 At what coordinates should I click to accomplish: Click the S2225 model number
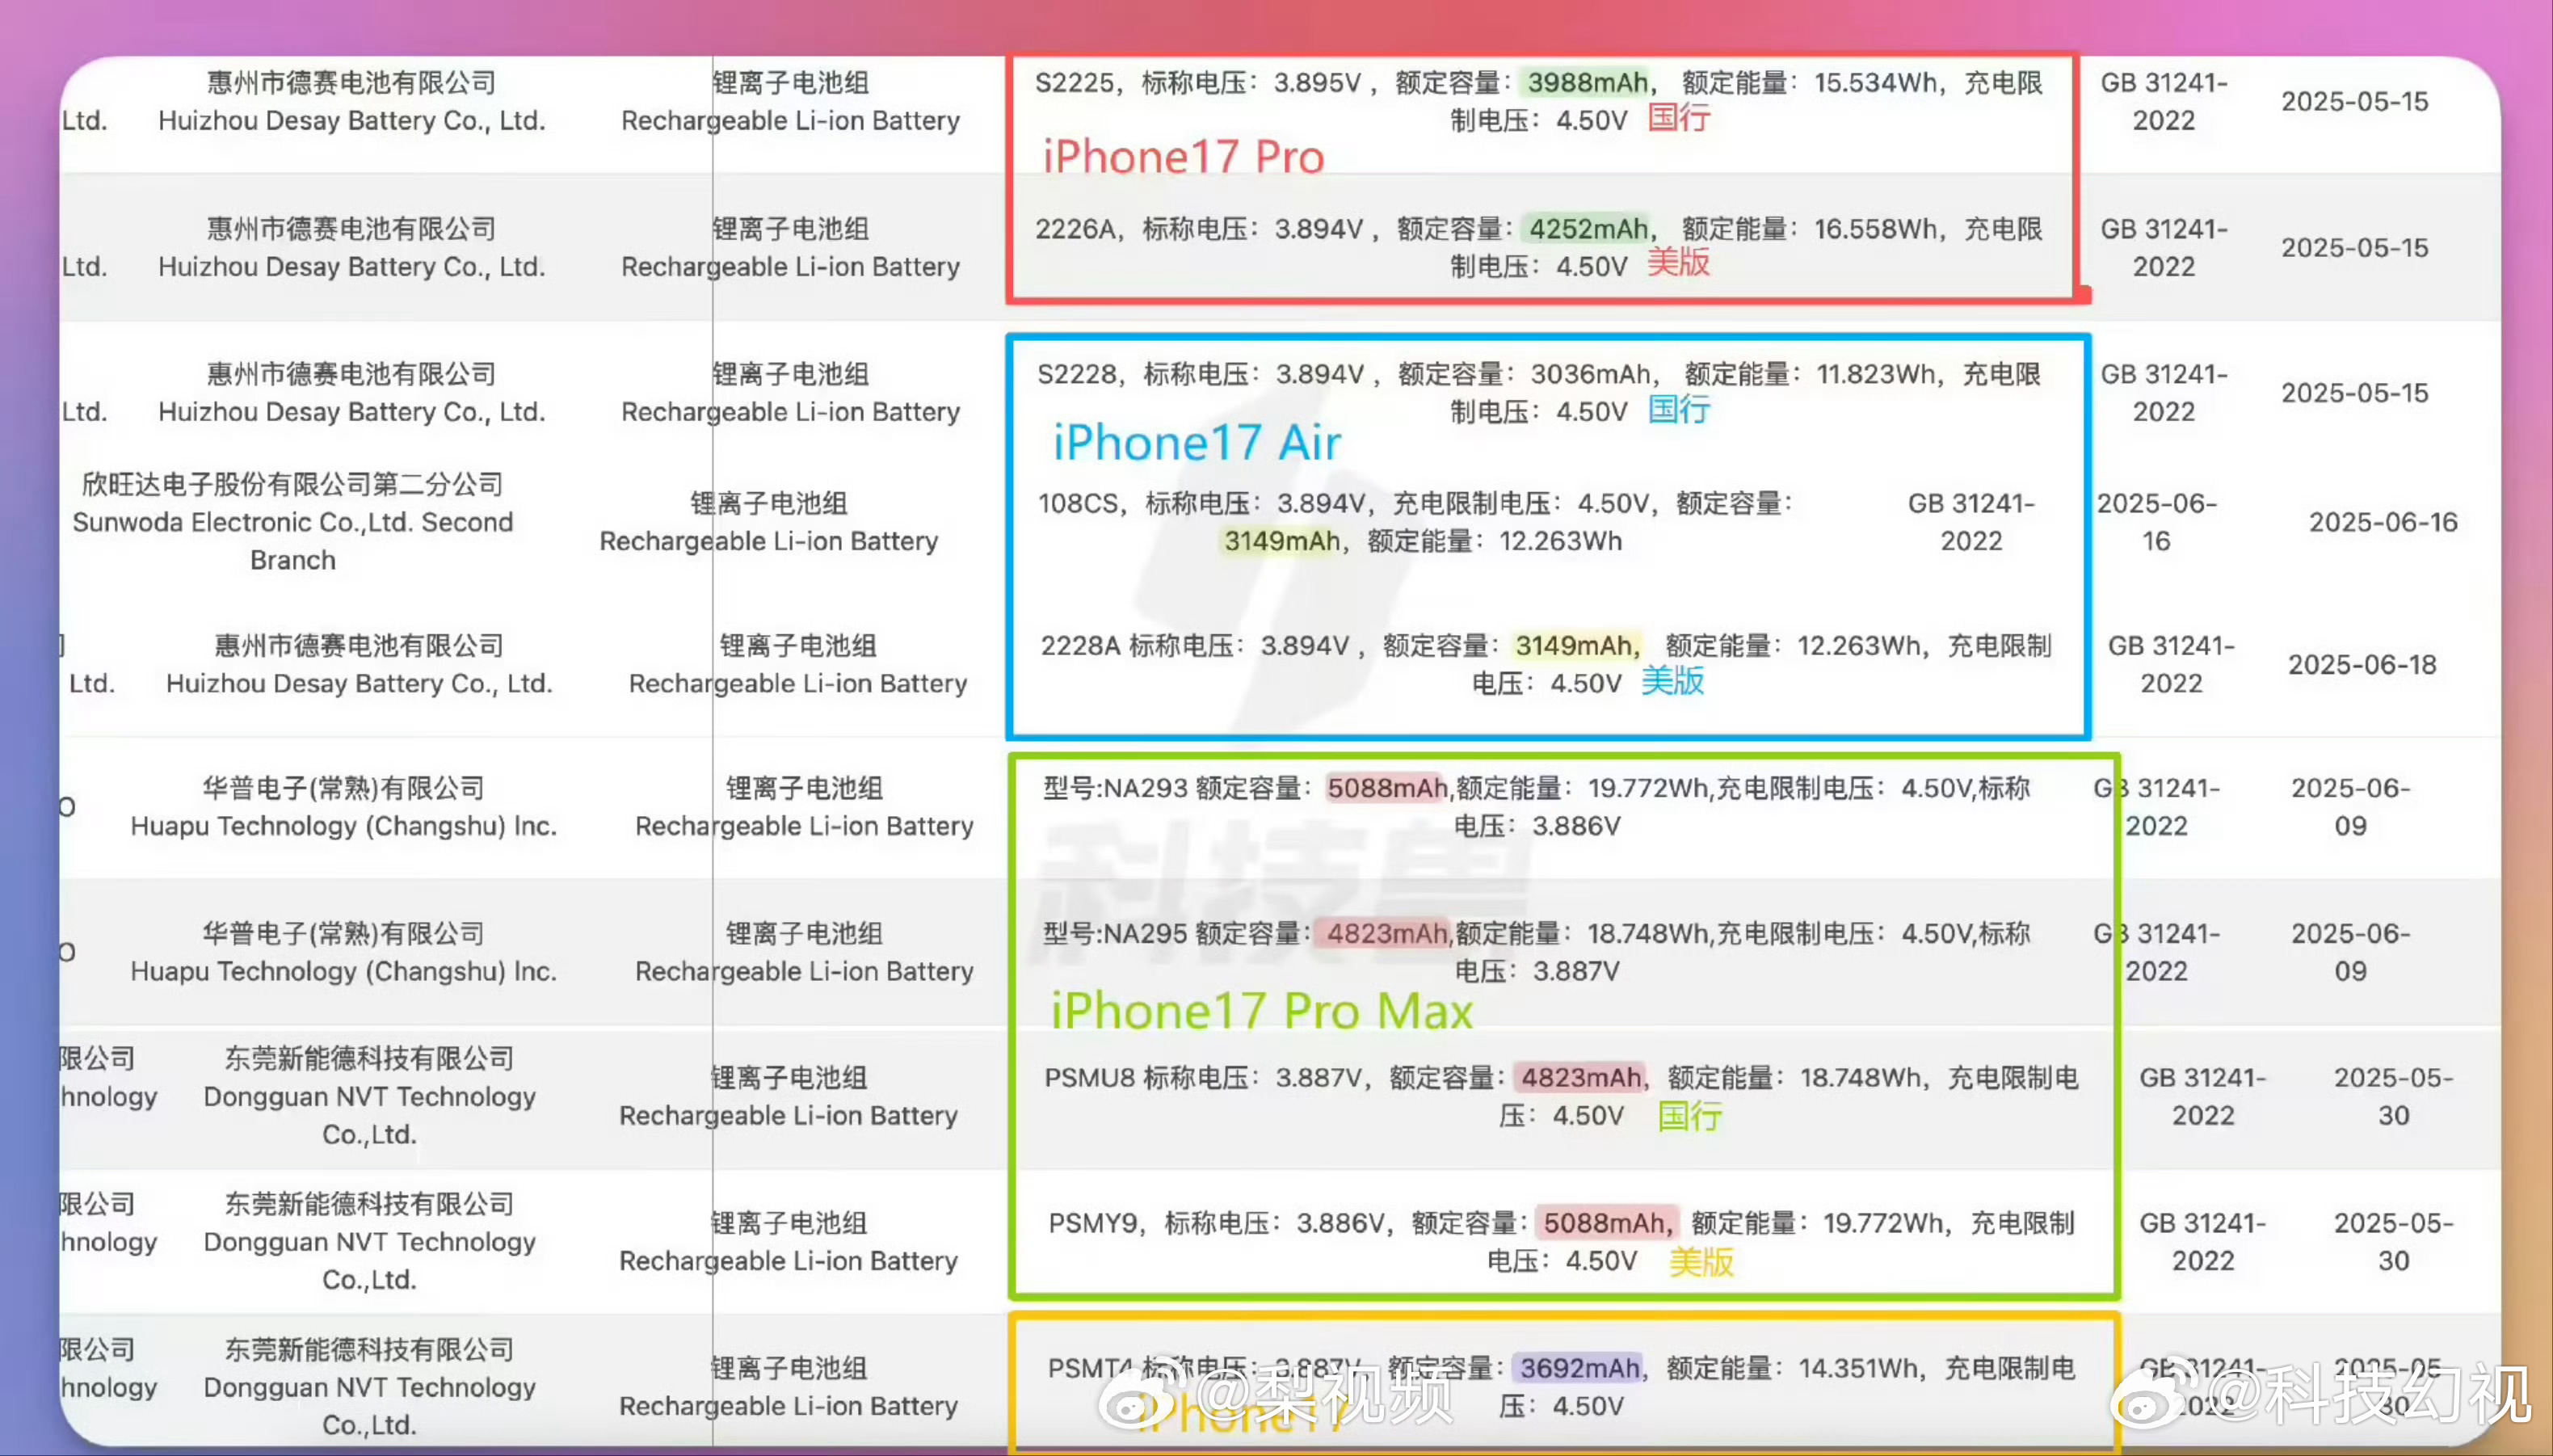pyautogui.click(x=1074, y=82)
